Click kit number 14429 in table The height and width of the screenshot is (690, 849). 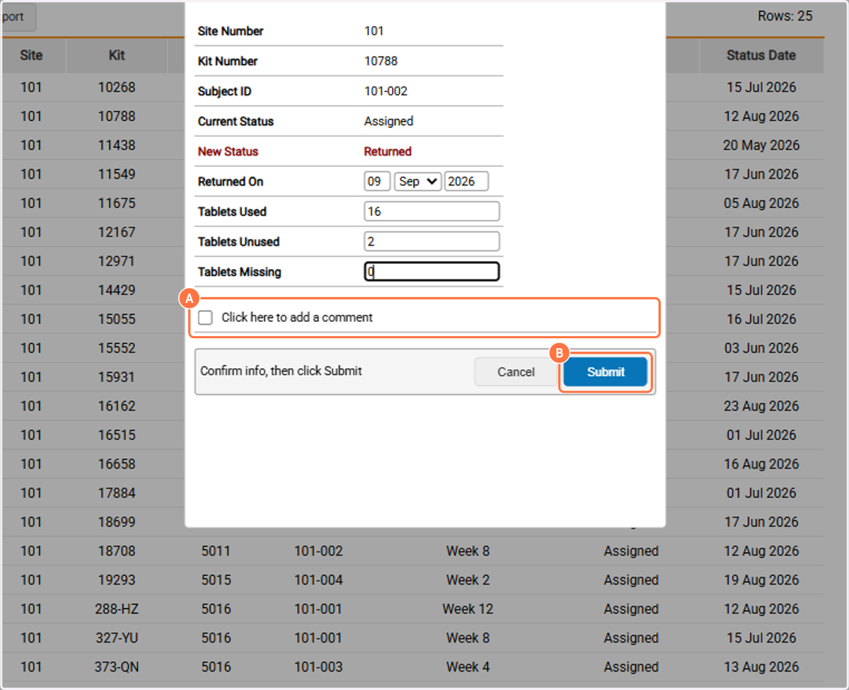117,290
